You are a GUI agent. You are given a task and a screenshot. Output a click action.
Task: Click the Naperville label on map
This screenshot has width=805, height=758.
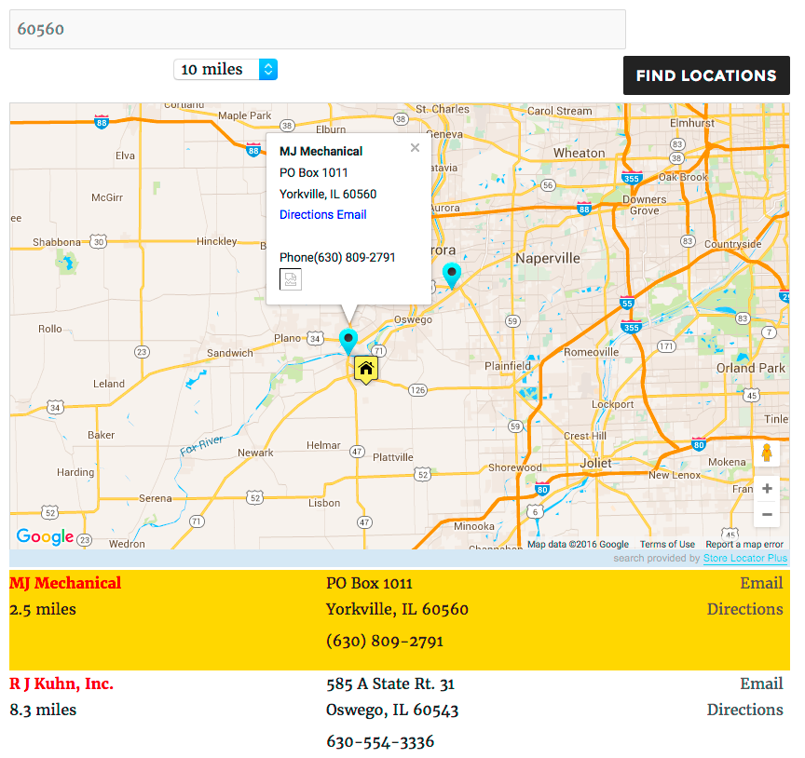tap(548, 258)
